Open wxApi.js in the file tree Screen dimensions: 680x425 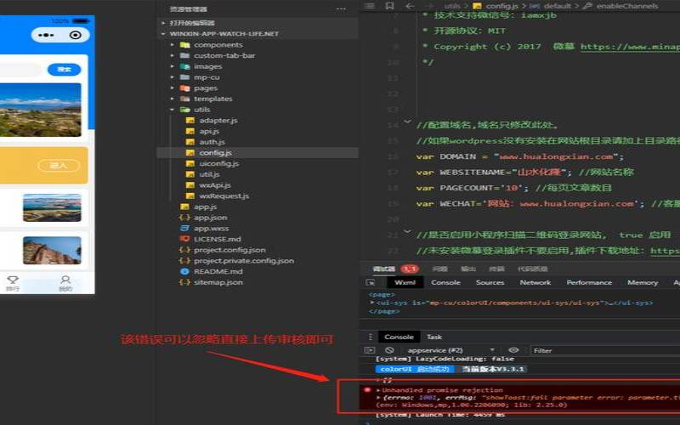[215, 185]
